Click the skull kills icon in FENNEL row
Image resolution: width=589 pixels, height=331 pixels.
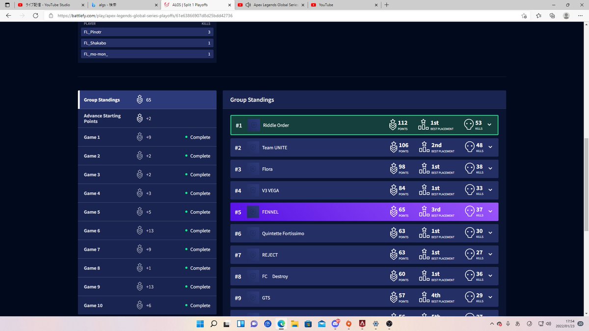coord(469,212)
